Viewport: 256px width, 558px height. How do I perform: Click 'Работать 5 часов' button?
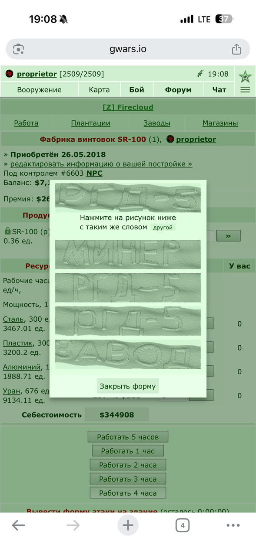tap(128, 437)
